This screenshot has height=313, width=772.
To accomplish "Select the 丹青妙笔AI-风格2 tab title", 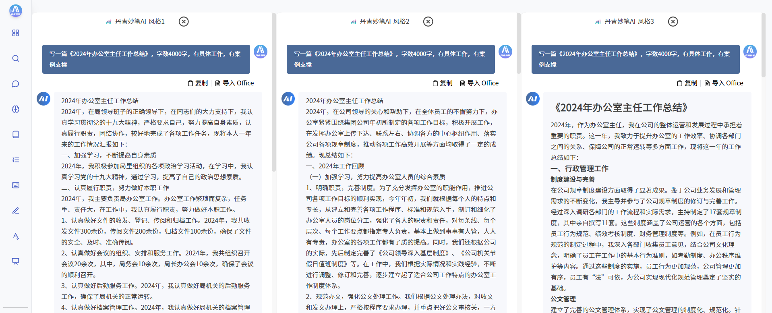I will 384,21.
